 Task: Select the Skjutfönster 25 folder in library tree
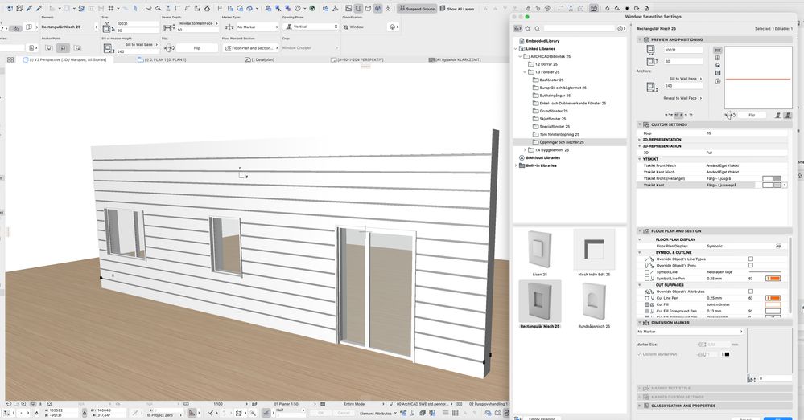pyautogui.click(x=553, y=118)
